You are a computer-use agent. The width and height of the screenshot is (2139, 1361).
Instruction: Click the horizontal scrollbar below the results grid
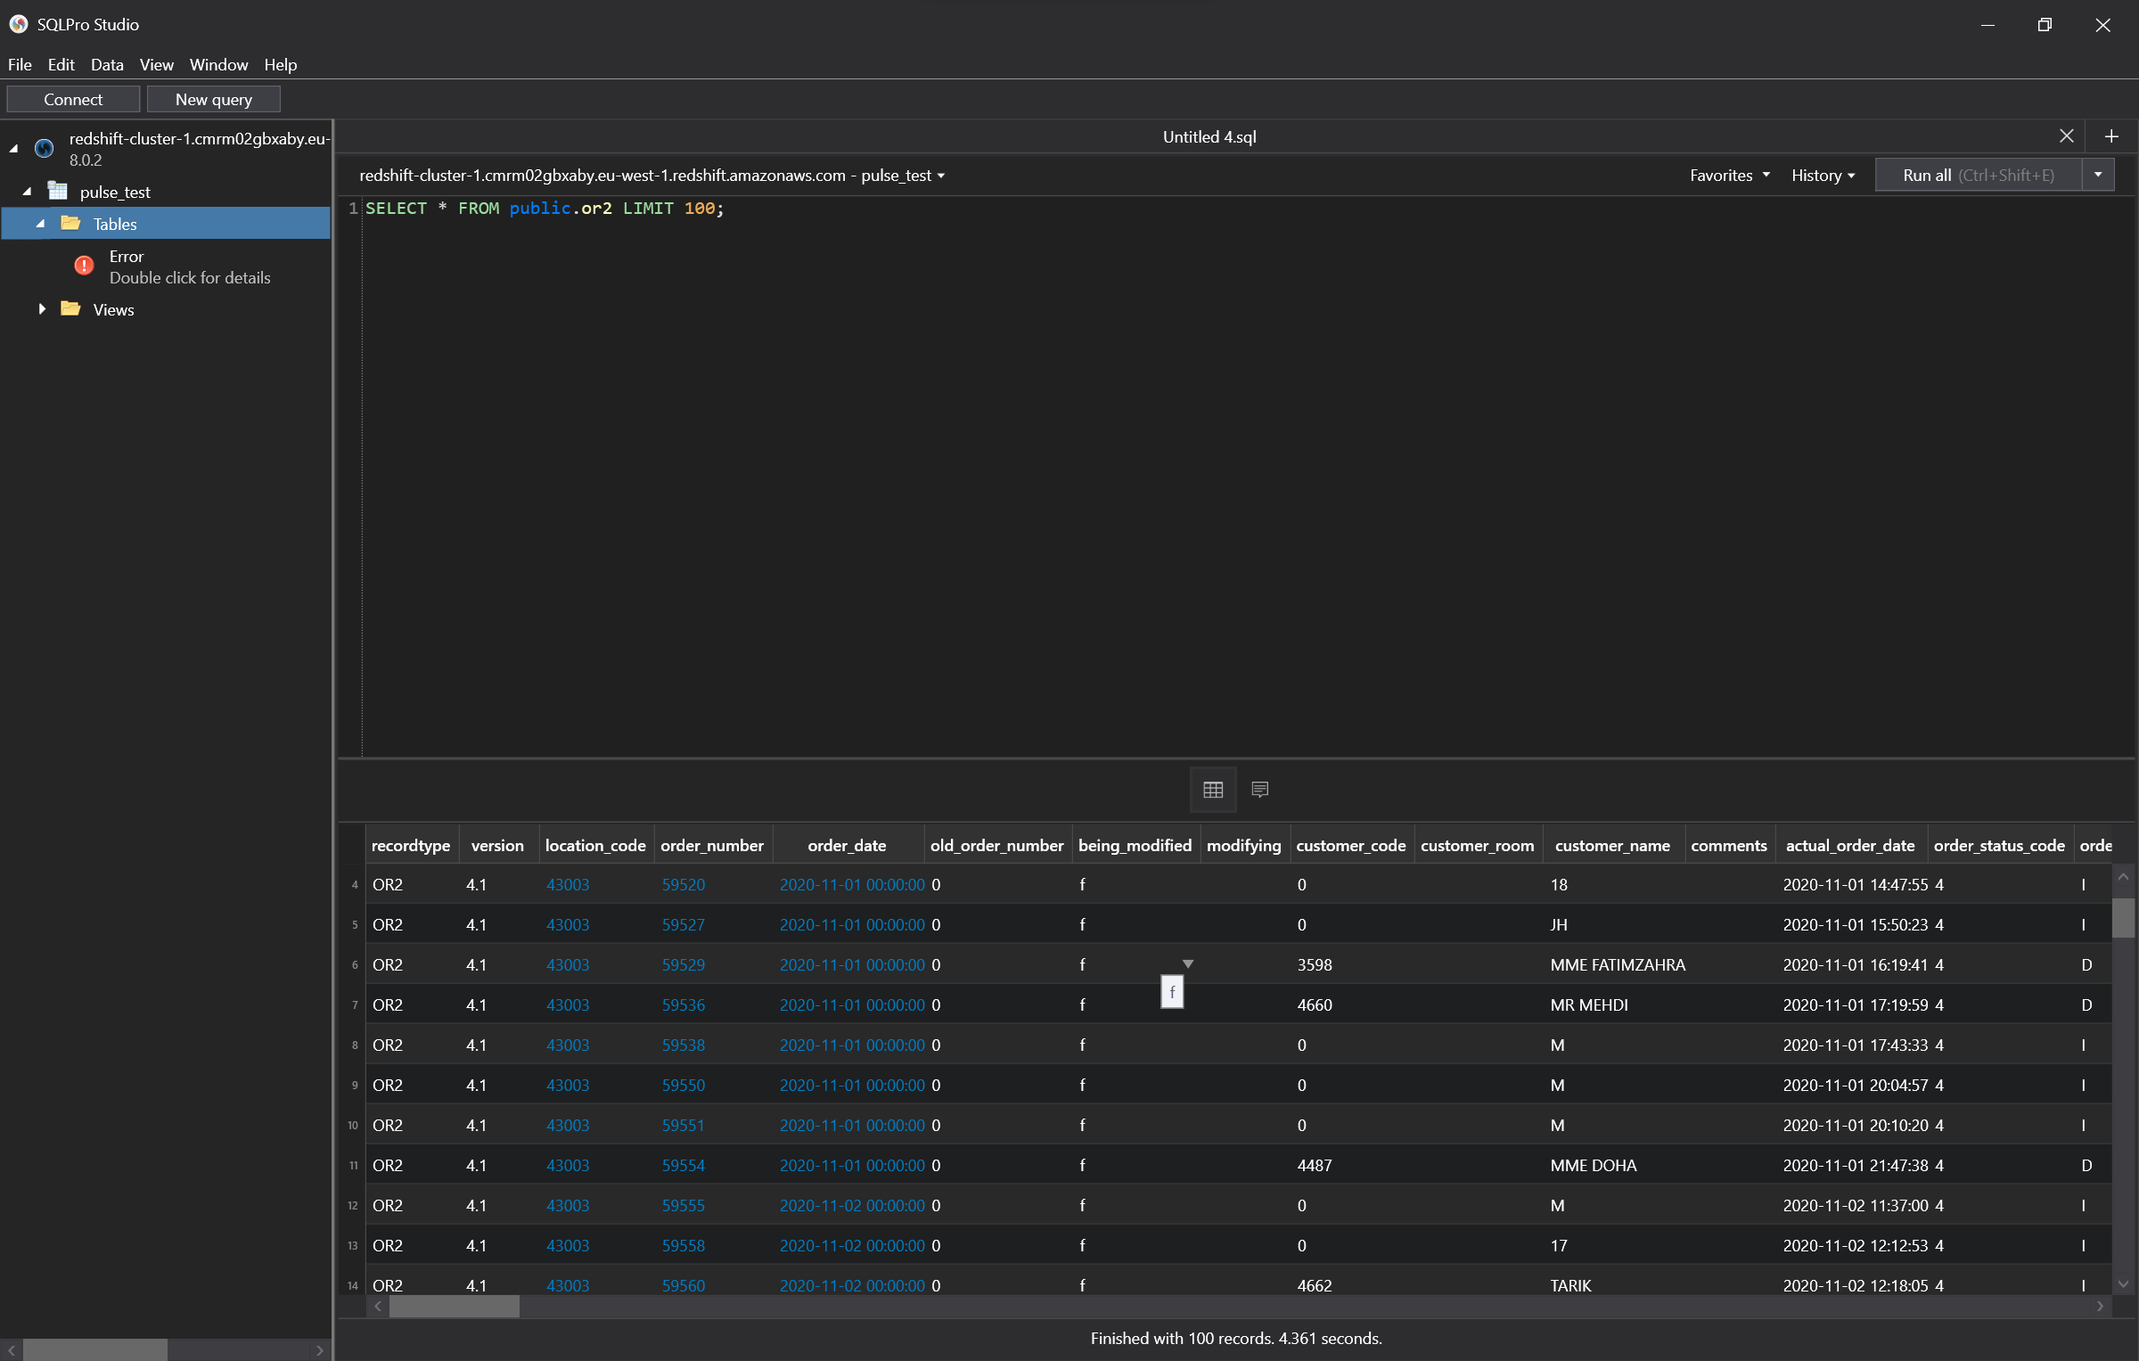(455, 1307)
